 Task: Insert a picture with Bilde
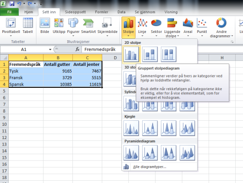point(45,26)
